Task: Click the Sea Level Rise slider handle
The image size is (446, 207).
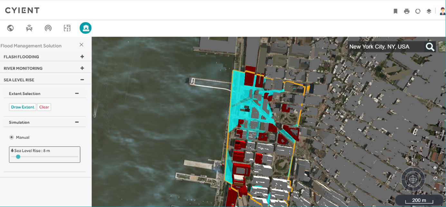Action: coord(18,157)
